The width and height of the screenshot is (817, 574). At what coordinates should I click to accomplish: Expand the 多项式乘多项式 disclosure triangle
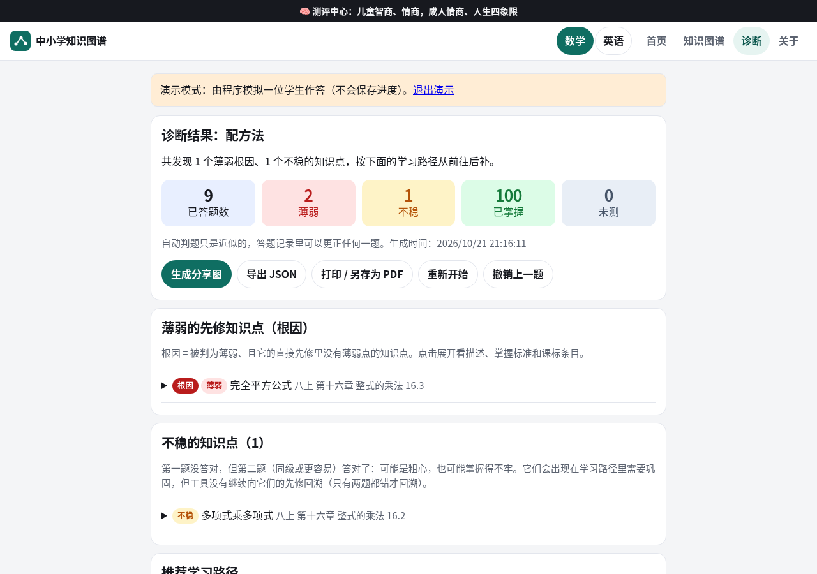point(165,515)
